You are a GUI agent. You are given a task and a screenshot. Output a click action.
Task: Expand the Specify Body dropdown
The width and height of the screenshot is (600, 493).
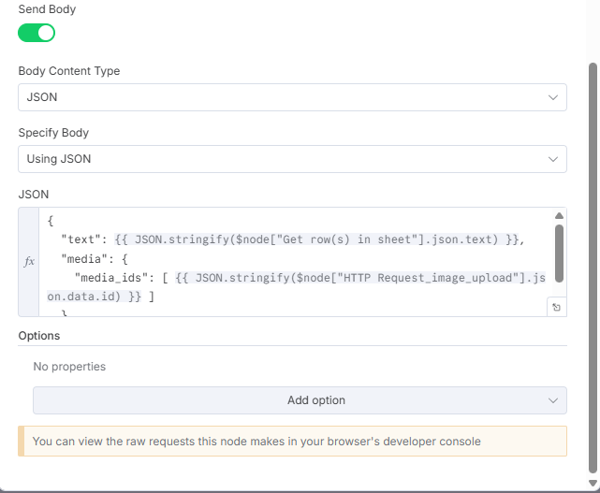tap(292, 159)
